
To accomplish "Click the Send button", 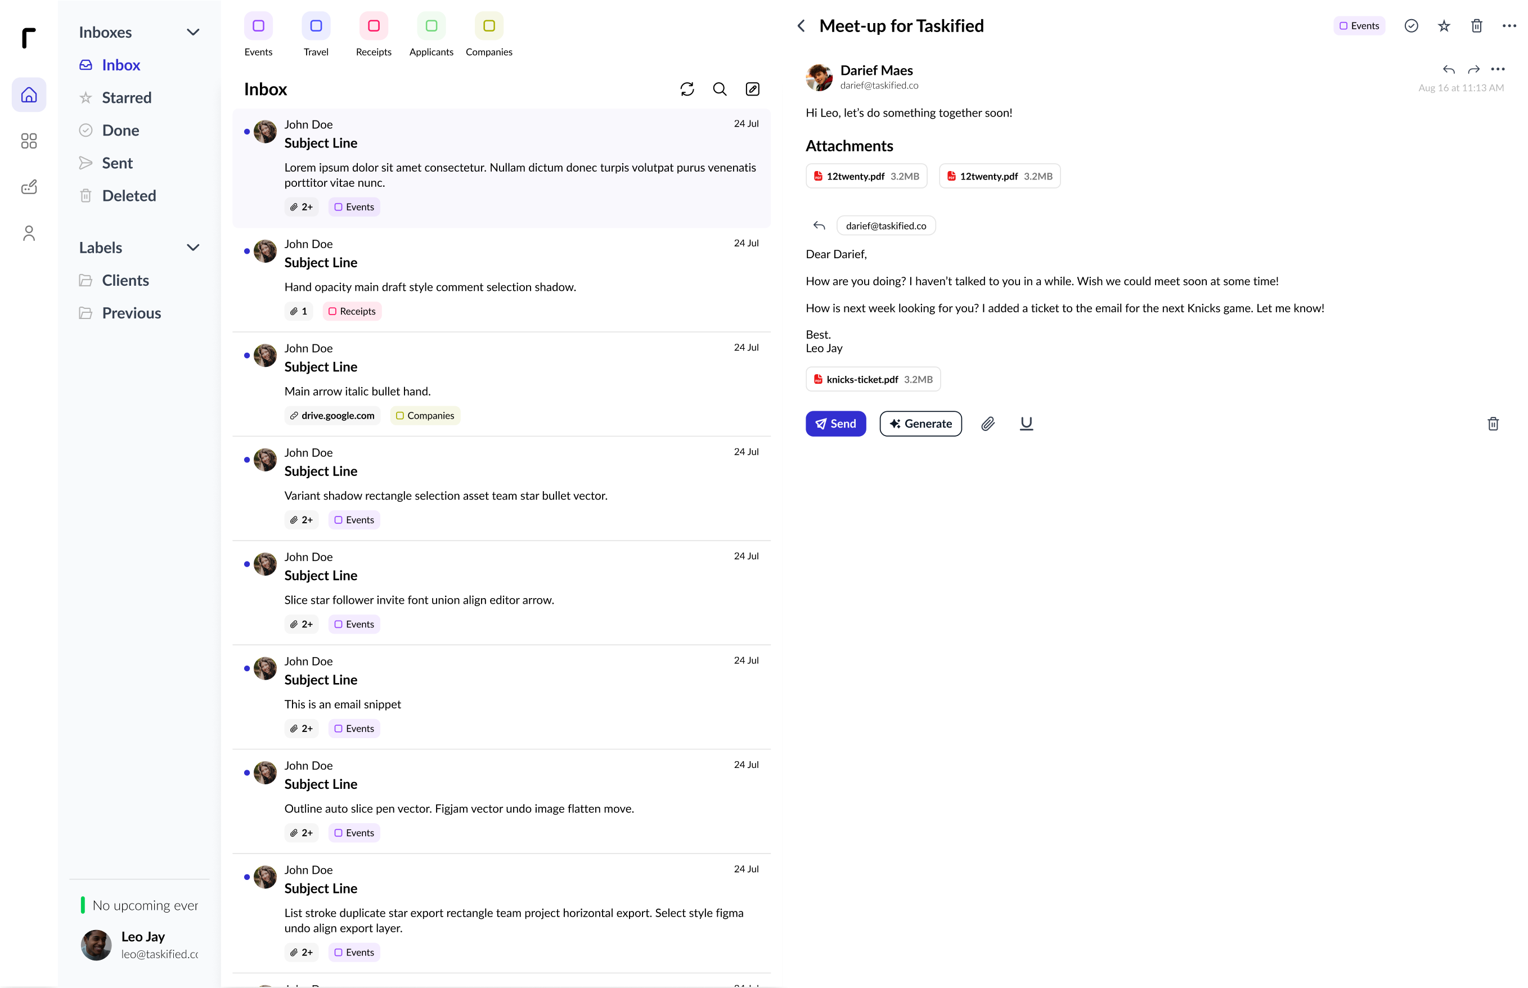I will point(836,424).
